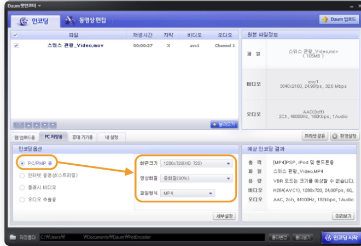Click the 불러오기 load files button

224,124
